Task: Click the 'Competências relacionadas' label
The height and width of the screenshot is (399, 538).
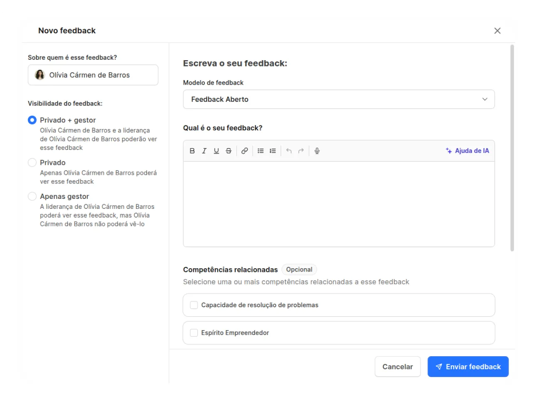Action: (x=230, y=269)
